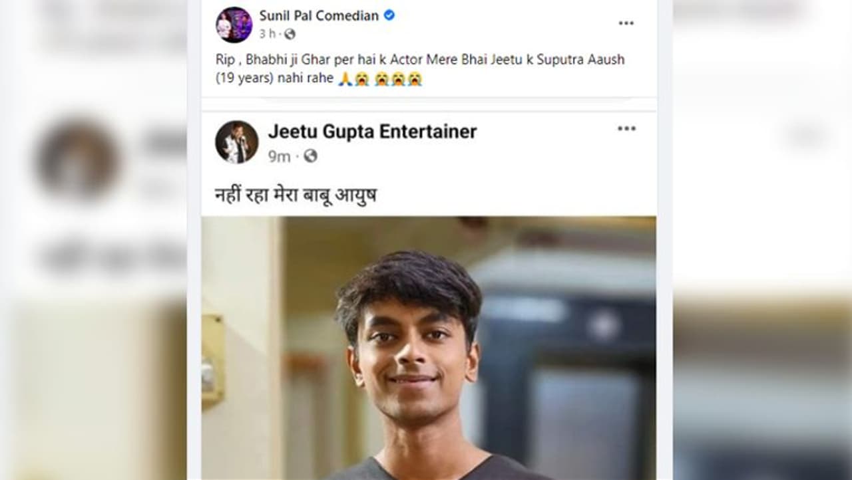The image size is (852, 480).
Task: Click the public globe icon next to '9m'
Action: coord(310,156)
